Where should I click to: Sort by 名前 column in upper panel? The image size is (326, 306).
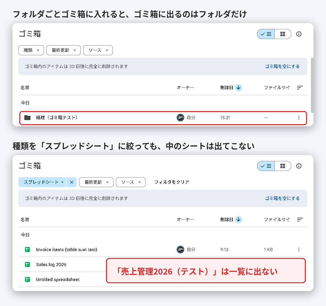[x=25, y=88]
